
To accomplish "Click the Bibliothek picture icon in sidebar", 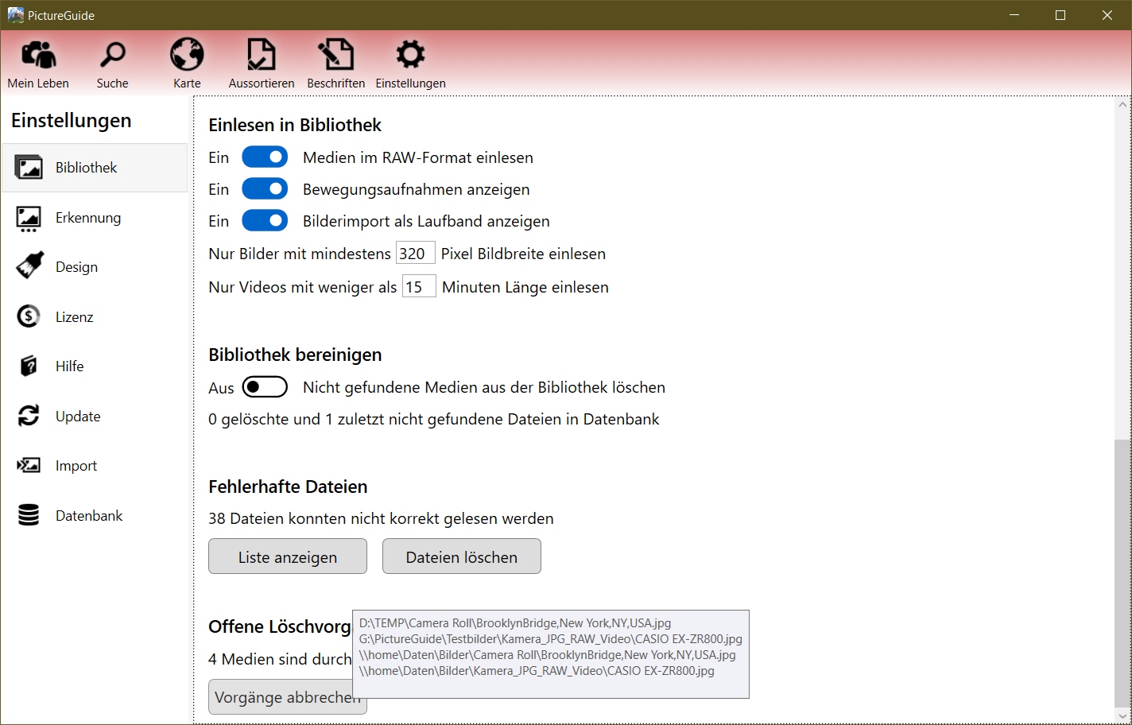I will (x=29, y=168).
